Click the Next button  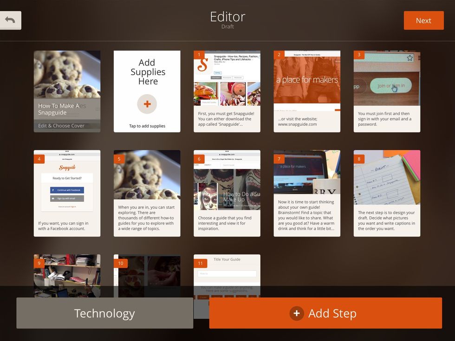click(x=423, y=20)
